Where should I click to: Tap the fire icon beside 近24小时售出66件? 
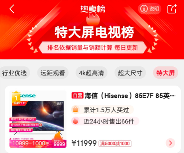pyautogui.click(x=75, y=121)
